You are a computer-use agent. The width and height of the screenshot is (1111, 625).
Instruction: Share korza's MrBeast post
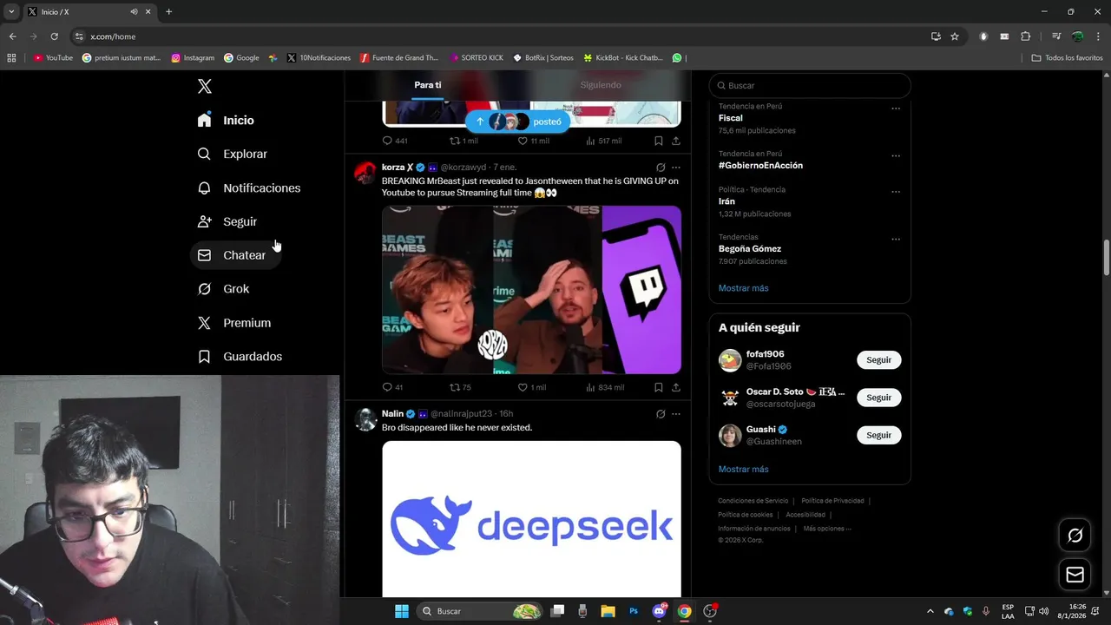676,387
